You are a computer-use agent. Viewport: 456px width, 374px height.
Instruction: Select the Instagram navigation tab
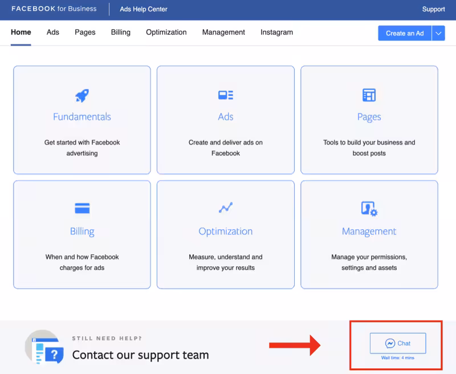276,32
